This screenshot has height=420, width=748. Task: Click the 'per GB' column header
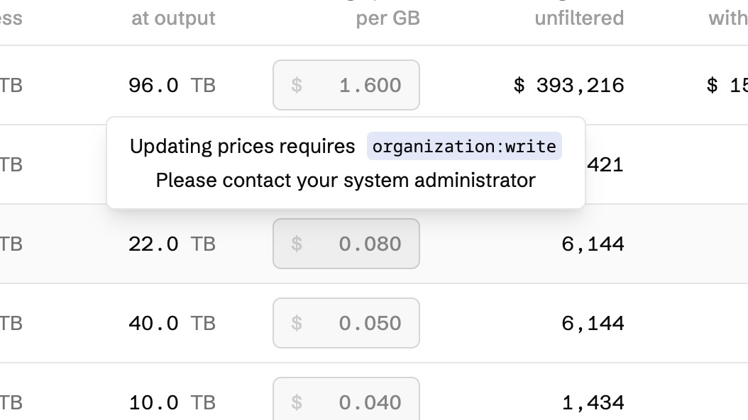coord(387,18)
